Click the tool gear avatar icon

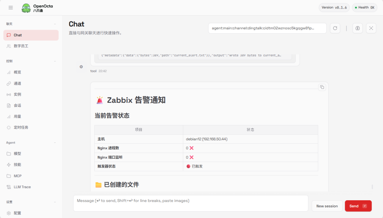point(81,67)
